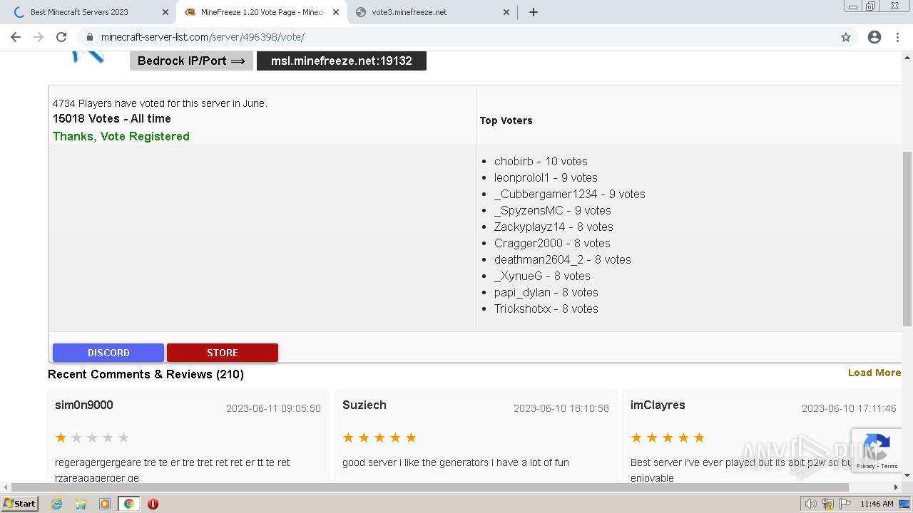Open the Windows Start menu

click(x=19, y=503)
